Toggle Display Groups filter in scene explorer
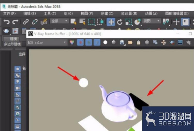The image size is (194, 131). pos(18,107)
